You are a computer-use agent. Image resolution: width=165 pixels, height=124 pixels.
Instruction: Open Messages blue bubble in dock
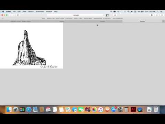[x=75, y=110]
